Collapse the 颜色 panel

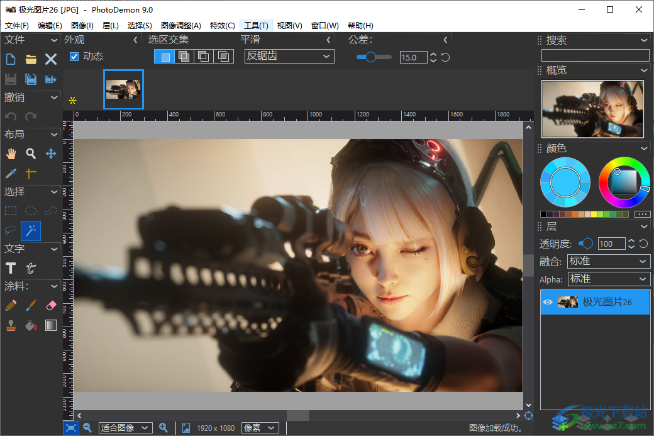click(644, 148)
